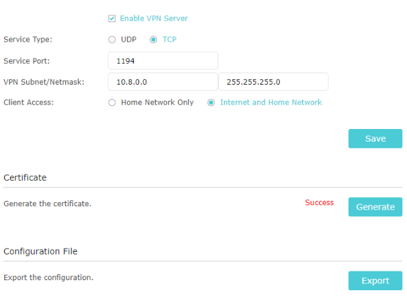Click the Service Type label

28,40
